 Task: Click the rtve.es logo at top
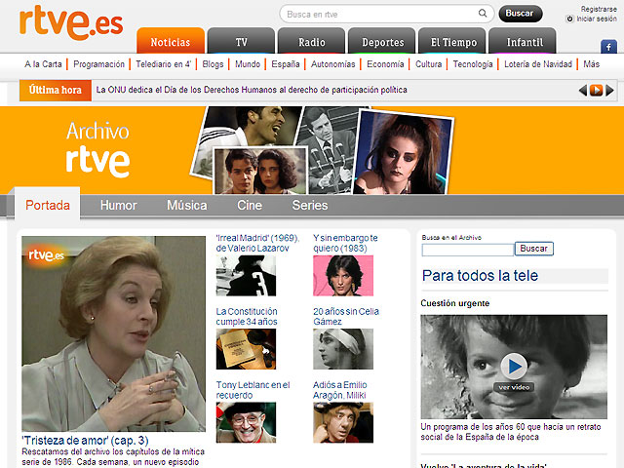pyautogui.click(x=71, y=20)
